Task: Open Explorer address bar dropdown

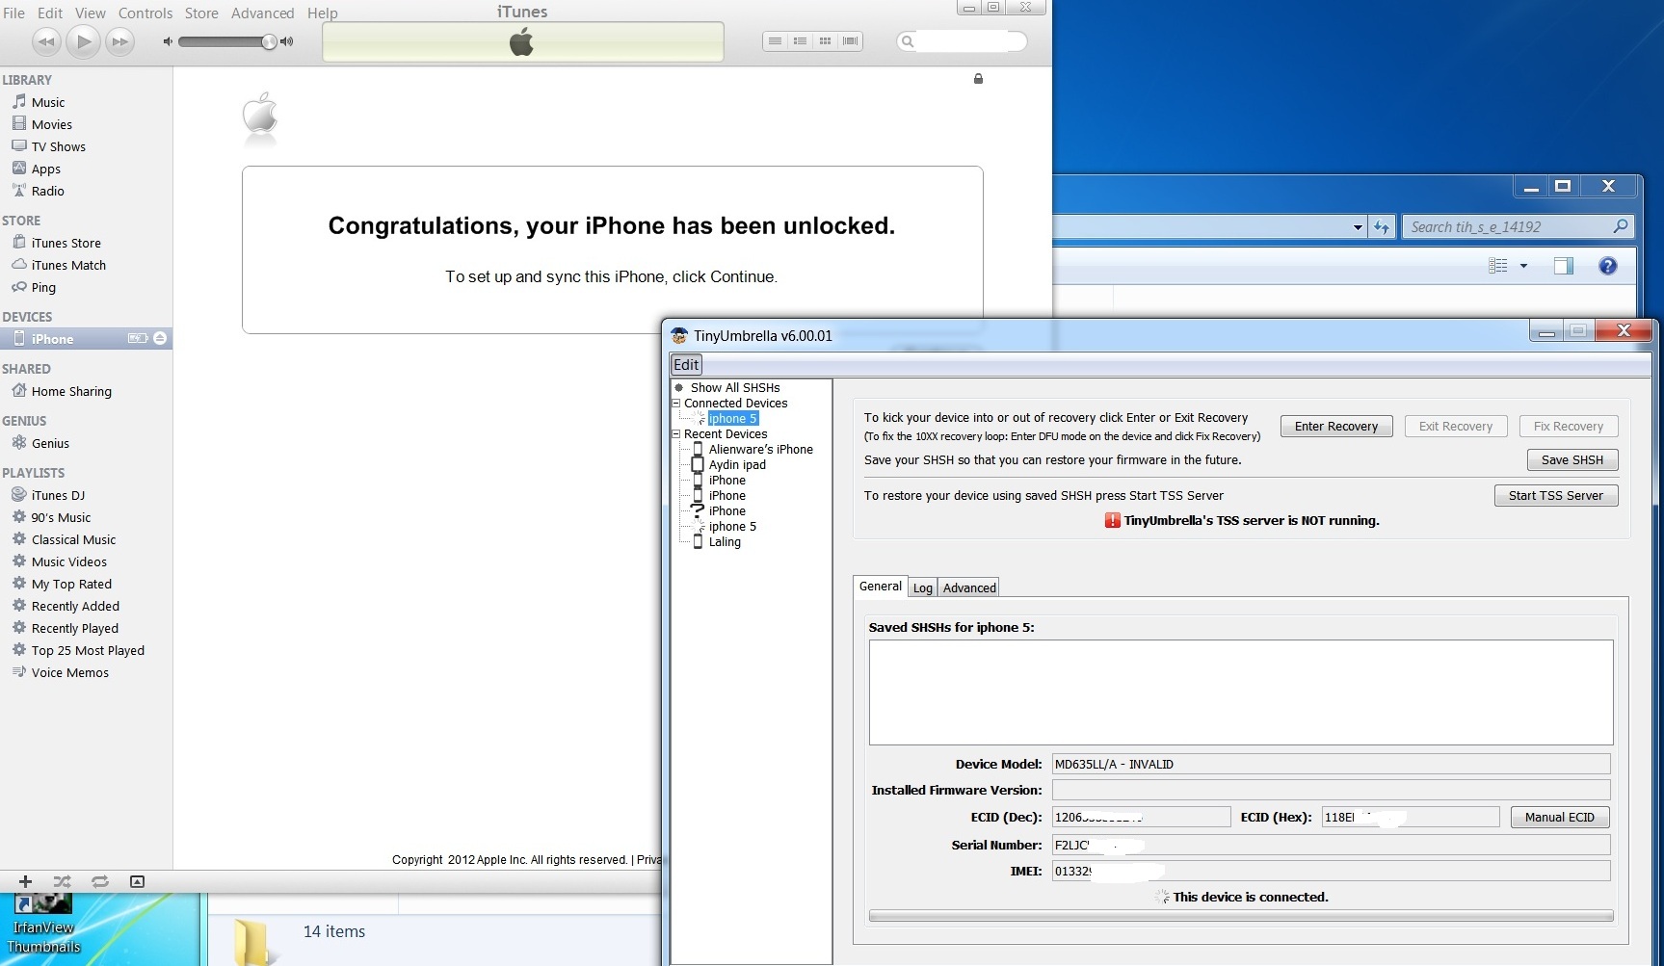Action: click(x=1358, y=227)
